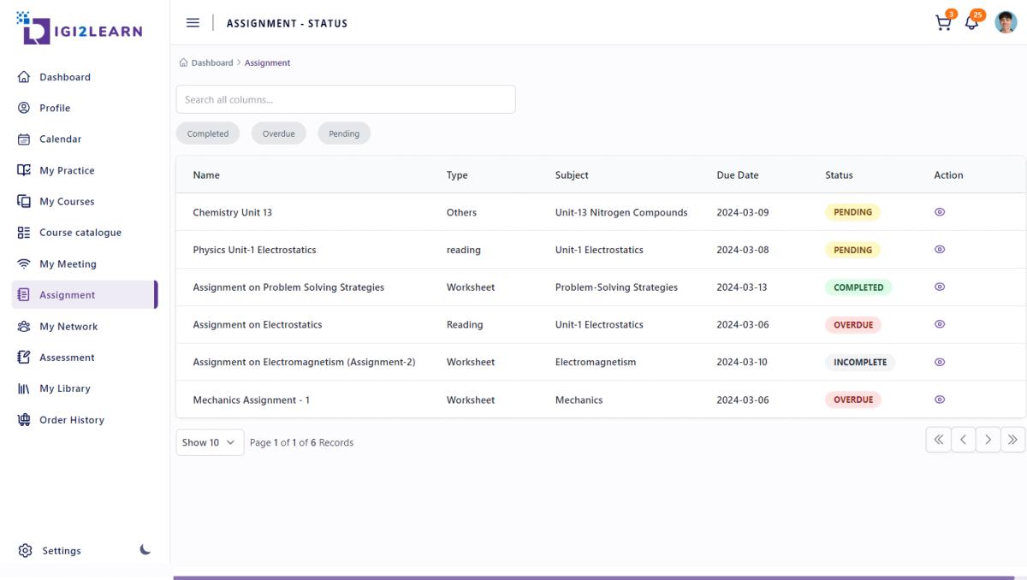
Task: Expand the Show 10 page size dropdown
Action: tap(210, 442)
